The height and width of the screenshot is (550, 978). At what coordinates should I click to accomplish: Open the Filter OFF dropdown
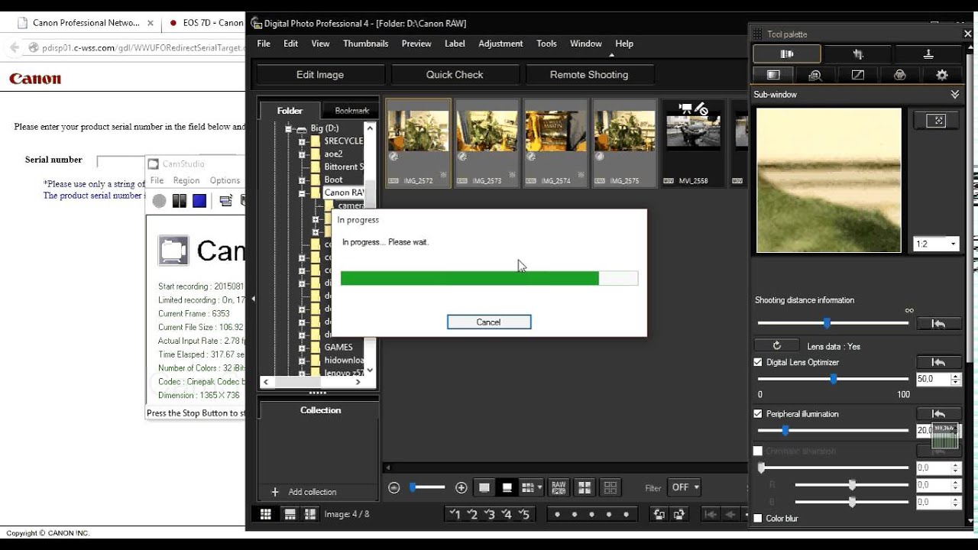click(x=685, y=487)
